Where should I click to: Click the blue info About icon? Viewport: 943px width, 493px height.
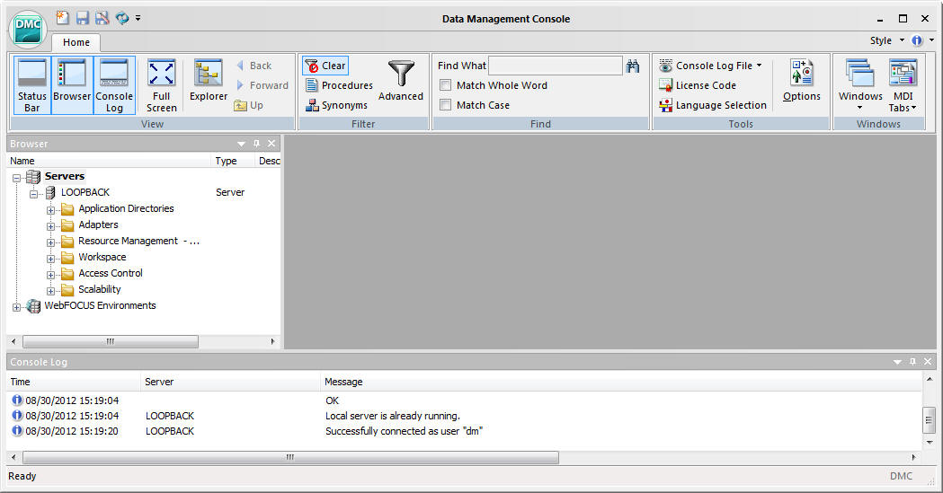[x=917, y=40]
